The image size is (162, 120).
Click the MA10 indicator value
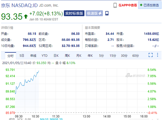tap(51, 119)
